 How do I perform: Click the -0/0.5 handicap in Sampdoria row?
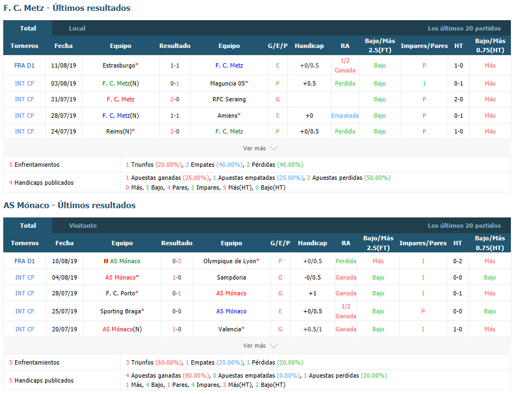(312, 277)
